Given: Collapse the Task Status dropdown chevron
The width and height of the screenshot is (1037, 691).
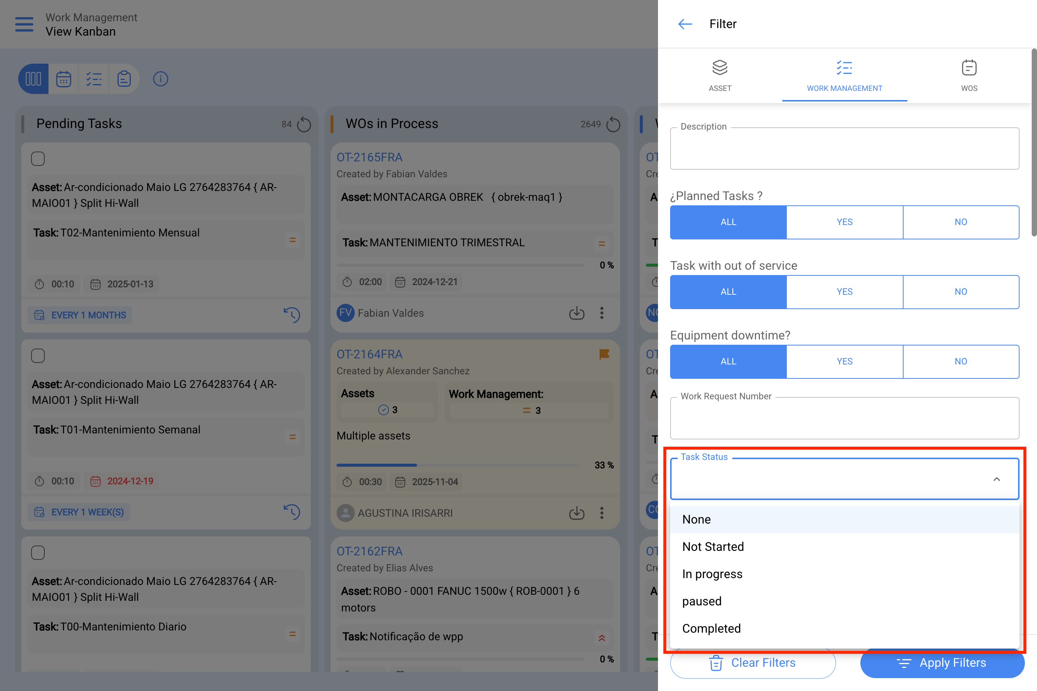Looking at the screenshot, I should tap(996, 479).
